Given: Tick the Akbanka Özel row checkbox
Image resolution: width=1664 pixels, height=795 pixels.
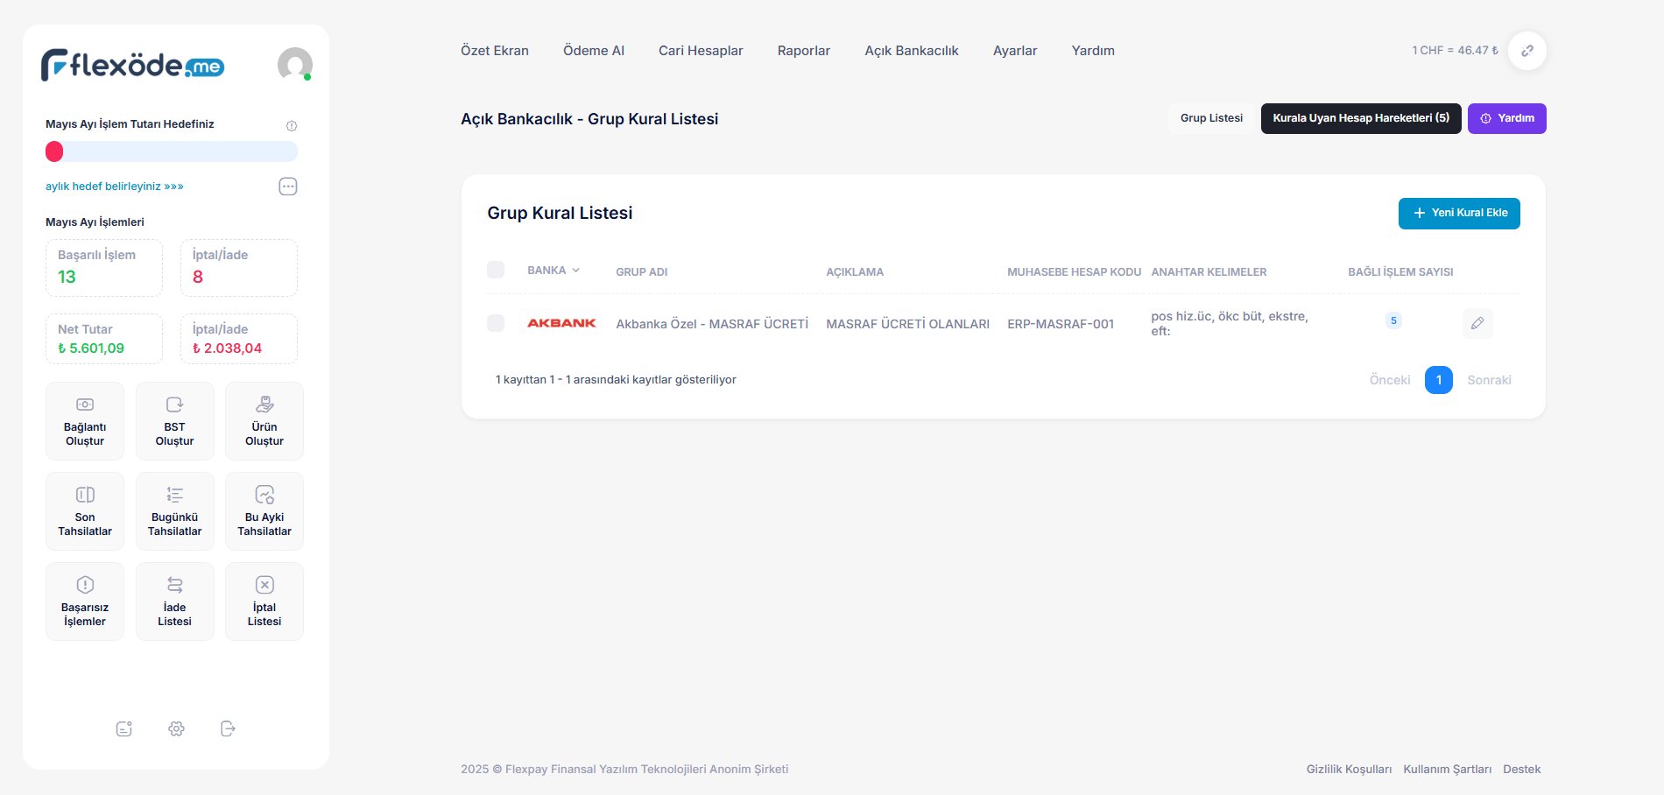Looking at the screenshot, I should click(x=496, y=323).
